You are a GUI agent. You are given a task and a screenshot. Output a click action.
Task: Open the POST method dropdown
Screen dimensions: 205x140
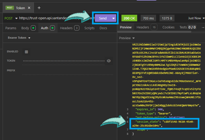[11, 18]
